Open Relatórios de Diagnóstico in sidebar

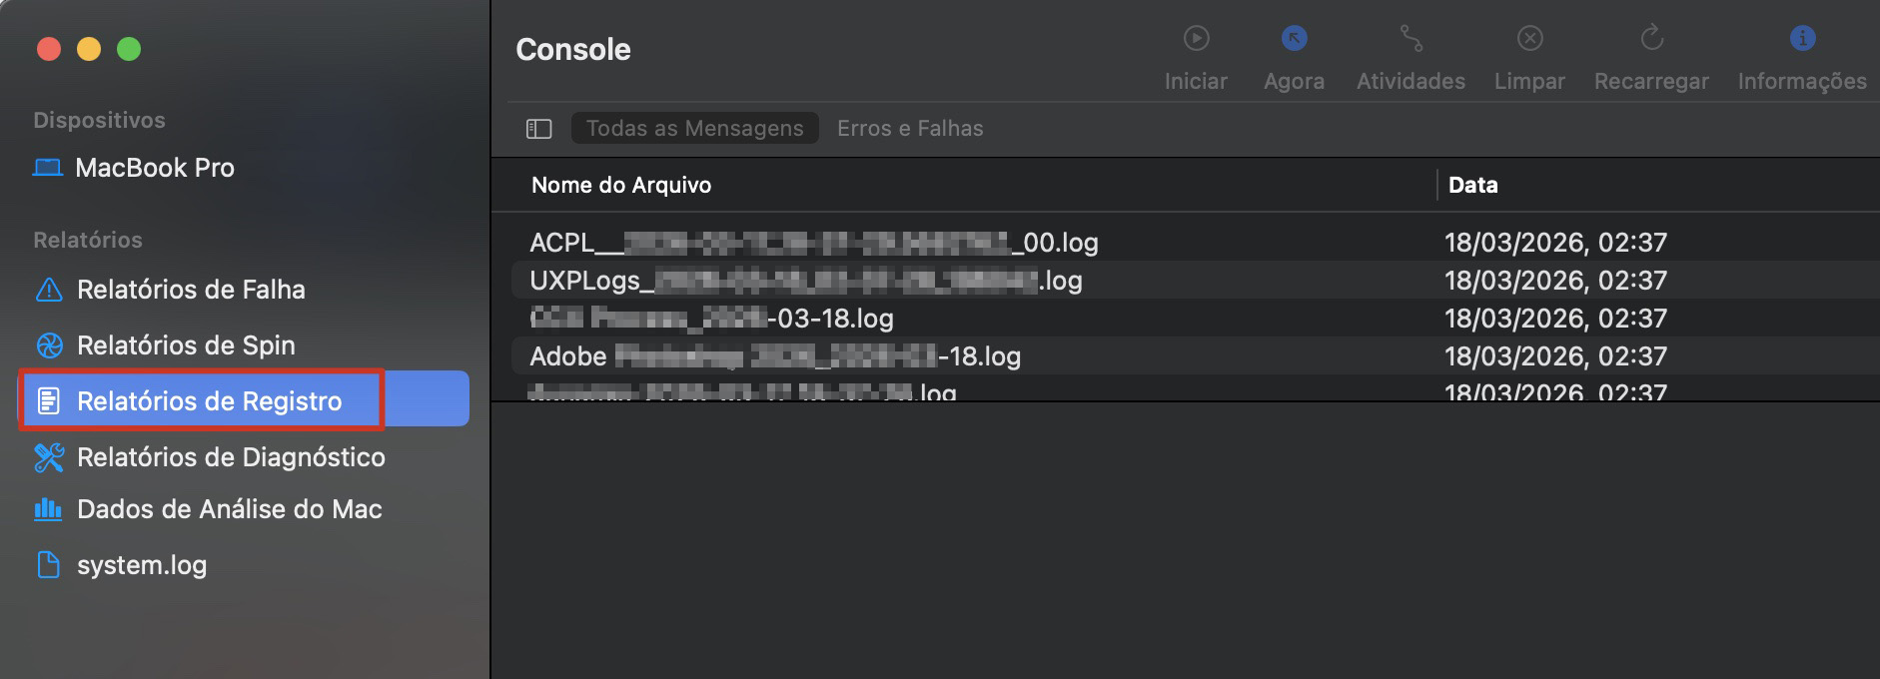pyautogui.click(x=231, y=457)
